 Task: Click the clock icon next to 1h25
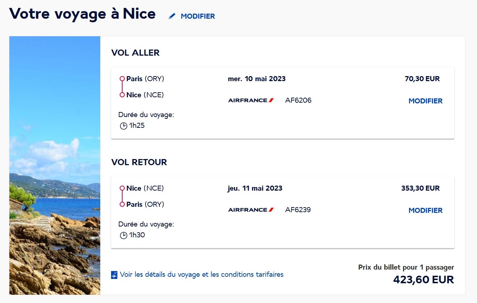point(123,126)
